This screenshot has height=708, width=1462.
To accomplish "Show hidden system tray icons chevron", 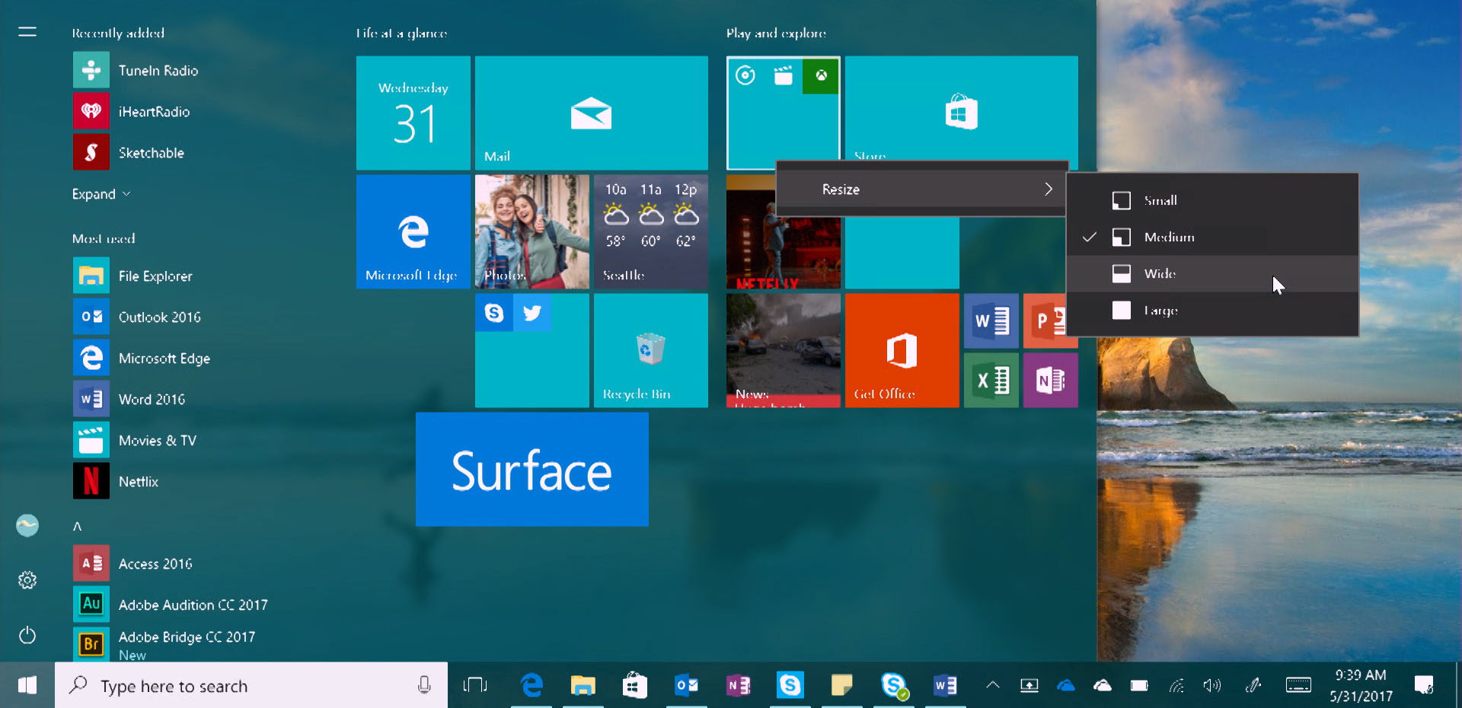I will pyautogui.click(x=992, y=685).
